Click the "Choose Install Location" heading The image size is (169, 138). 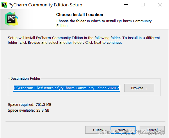click(80, 14)
